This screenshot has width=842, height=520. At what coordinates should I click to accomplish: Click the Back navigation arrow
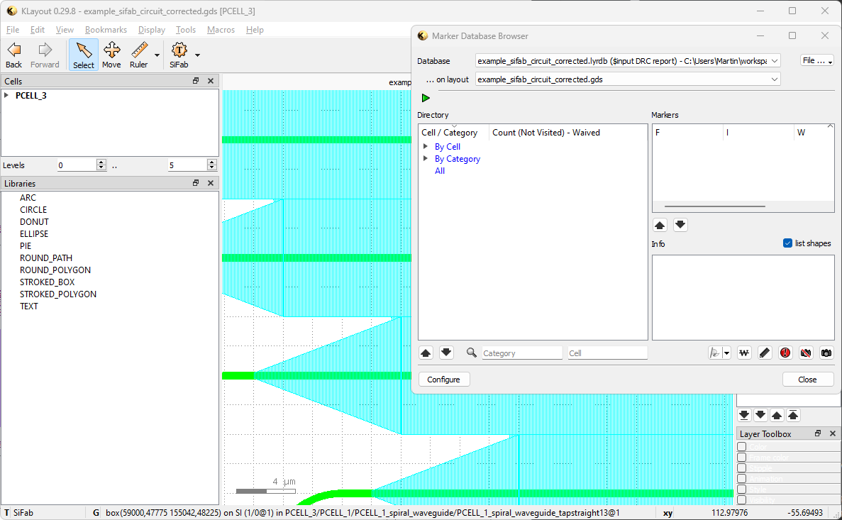(x=13, y=55)
